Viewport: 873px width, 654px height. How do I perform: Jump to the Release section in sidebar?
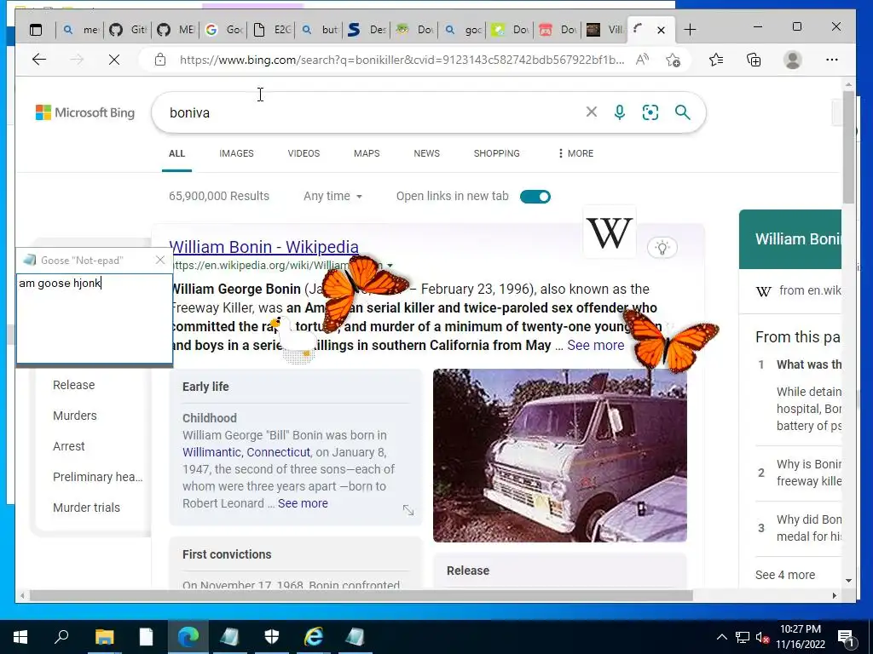click(73, 385)
